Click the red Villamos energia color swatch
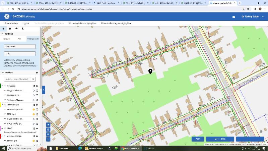This screenshot has width=268, height=151. coord(1,136)
